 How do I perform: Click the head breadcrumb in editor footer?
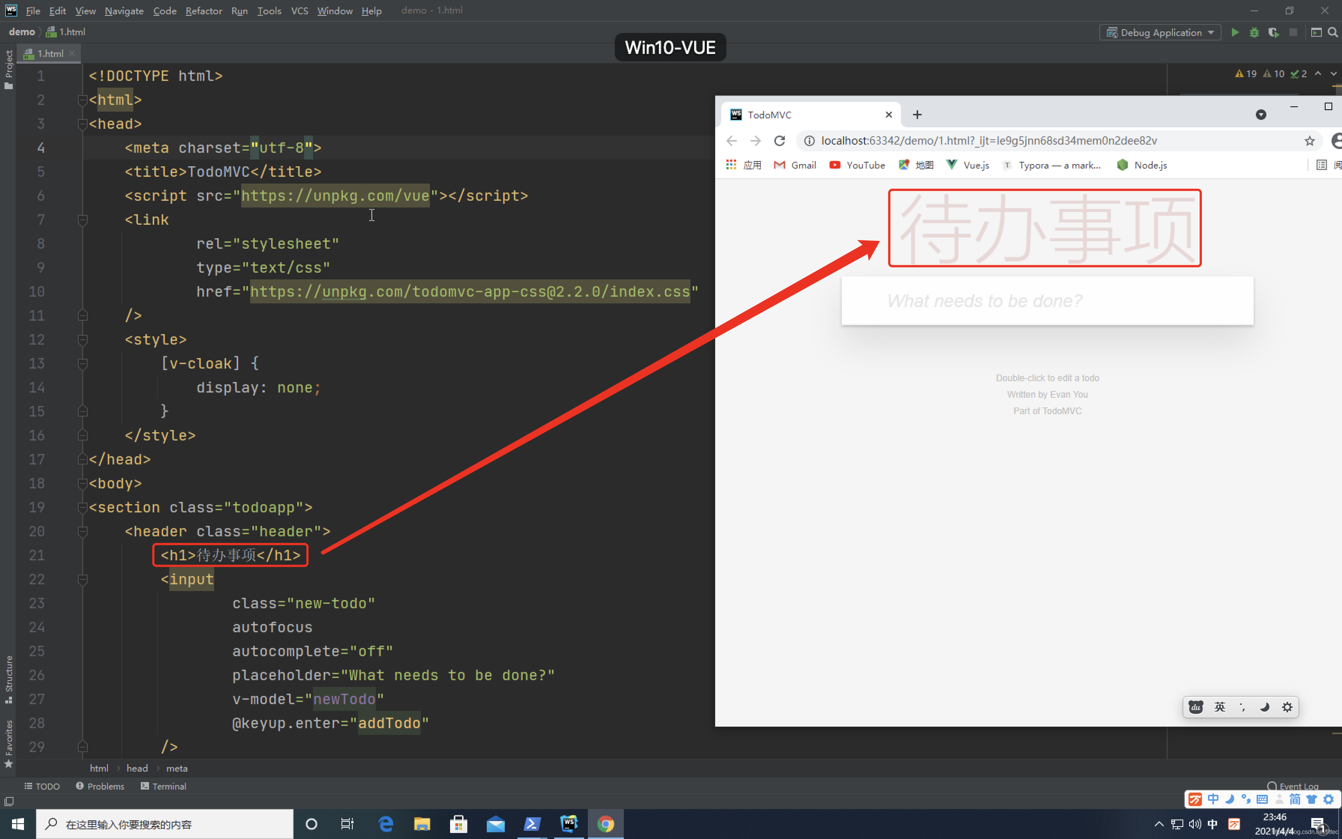coord(137,768)
